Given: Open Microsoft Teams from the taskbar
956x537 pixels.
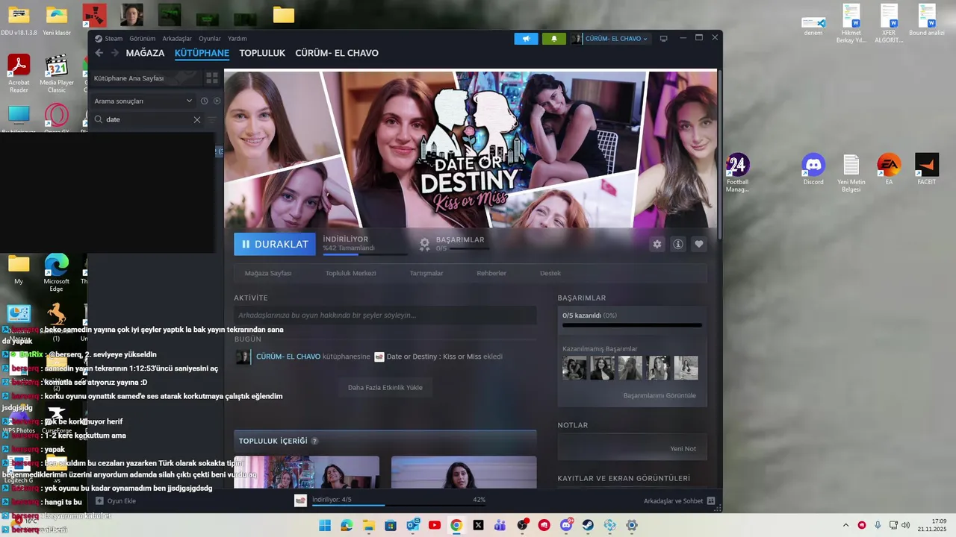Looking at the screenshot, I should pos(500,525).
